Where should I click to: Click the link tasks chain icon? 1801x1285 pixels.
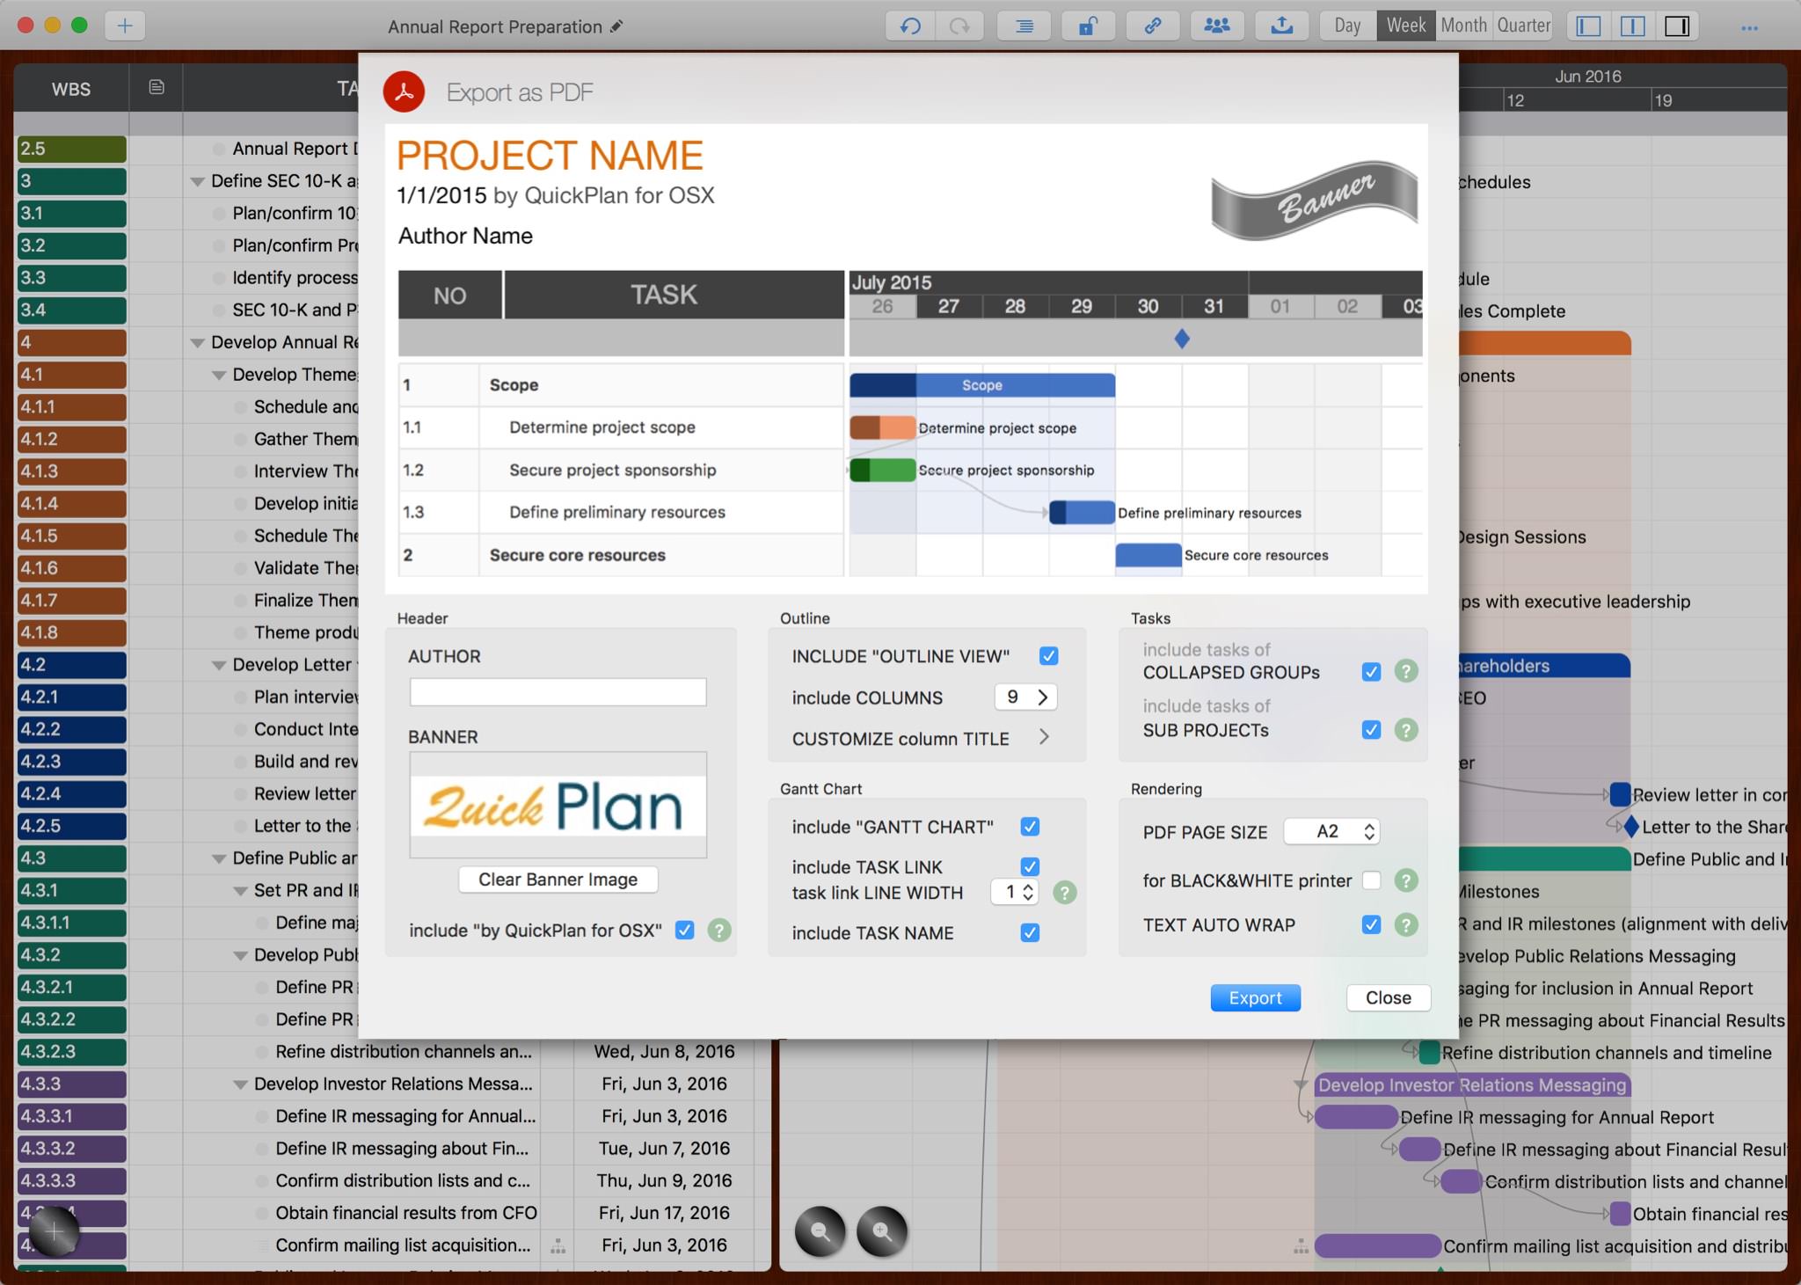pos(1152,26)
